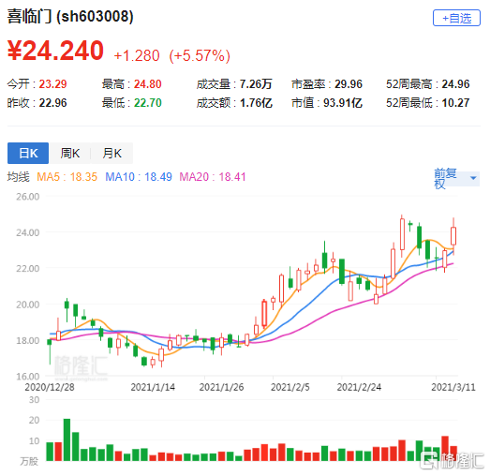Click the tallest green volume bar
This screenshot has width=490, height=476.
click(x=67, y=439)
